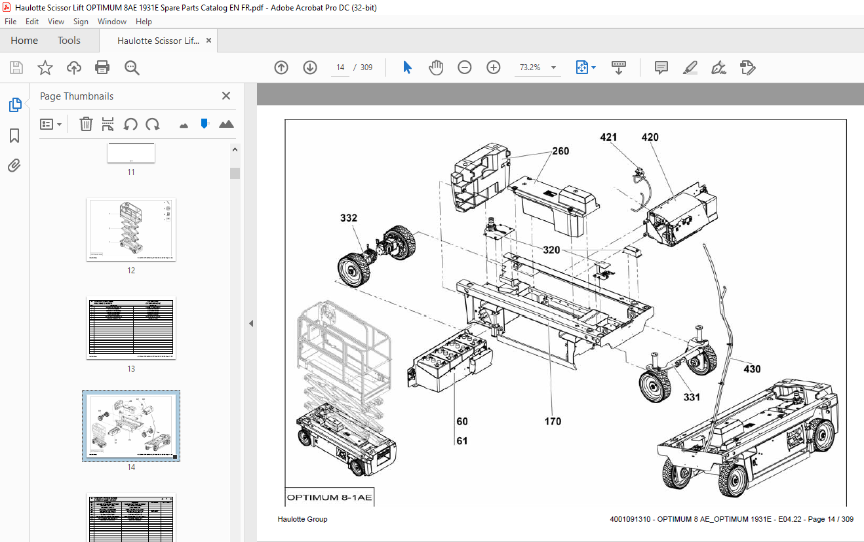Select the Highlight text pen
Image resolution: width=864 pixels, height=542 pixels.
[690, 68]
